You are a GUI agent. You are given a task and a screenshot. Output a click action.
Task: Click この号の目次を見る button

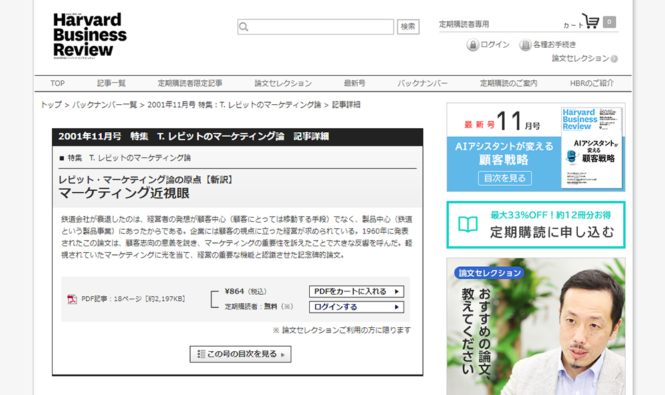click(x=240, y=355)
